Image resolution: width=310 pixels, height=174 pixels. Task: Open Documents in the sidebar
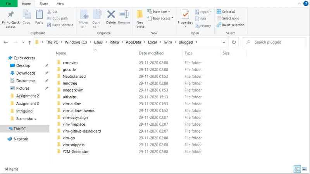(x=26, y=81)
